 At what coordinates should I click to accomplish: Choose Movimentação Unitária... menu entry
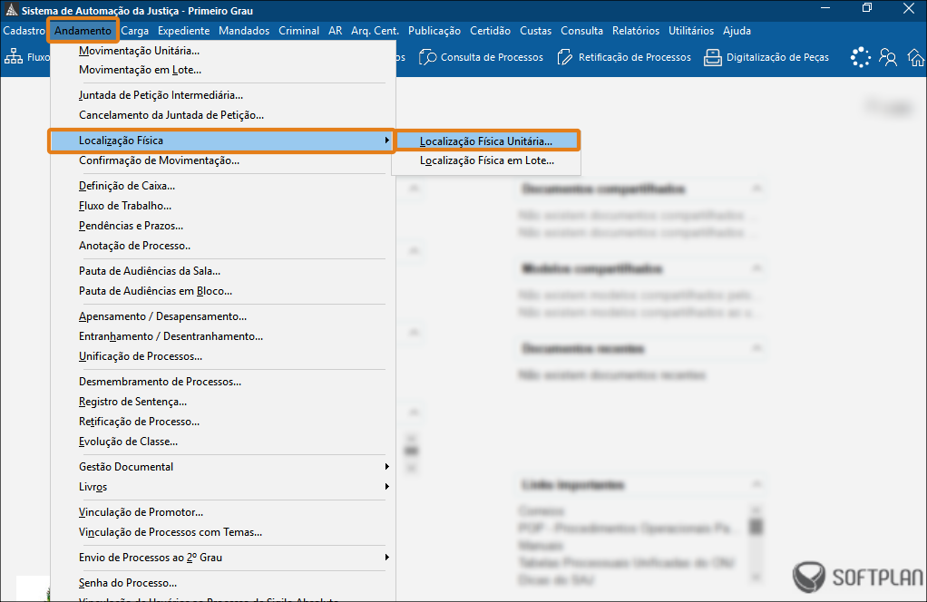click(221, 51)
